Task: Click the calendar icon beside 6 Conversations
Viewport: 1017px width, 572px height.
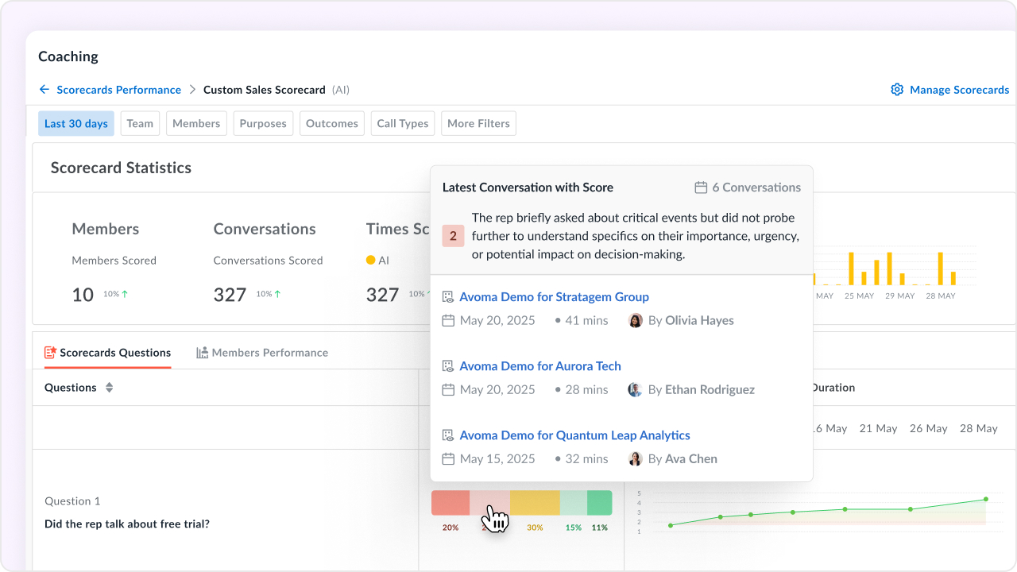Action: pyautogui.click(x=701, y=187)
